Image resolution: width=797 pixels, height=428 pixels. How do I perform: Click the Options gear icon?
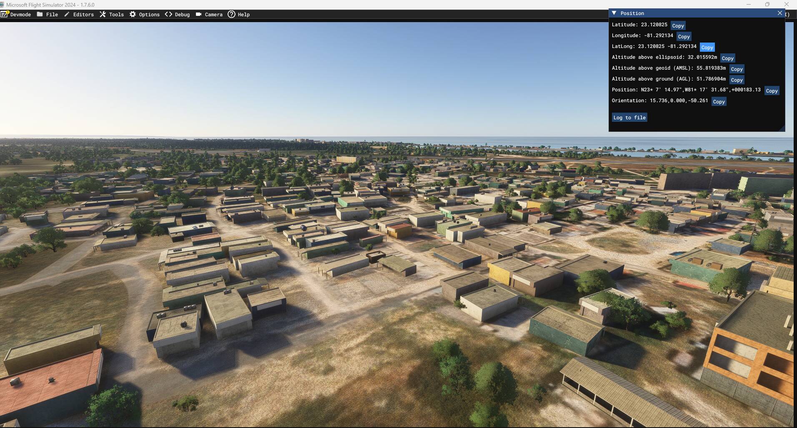133,14
